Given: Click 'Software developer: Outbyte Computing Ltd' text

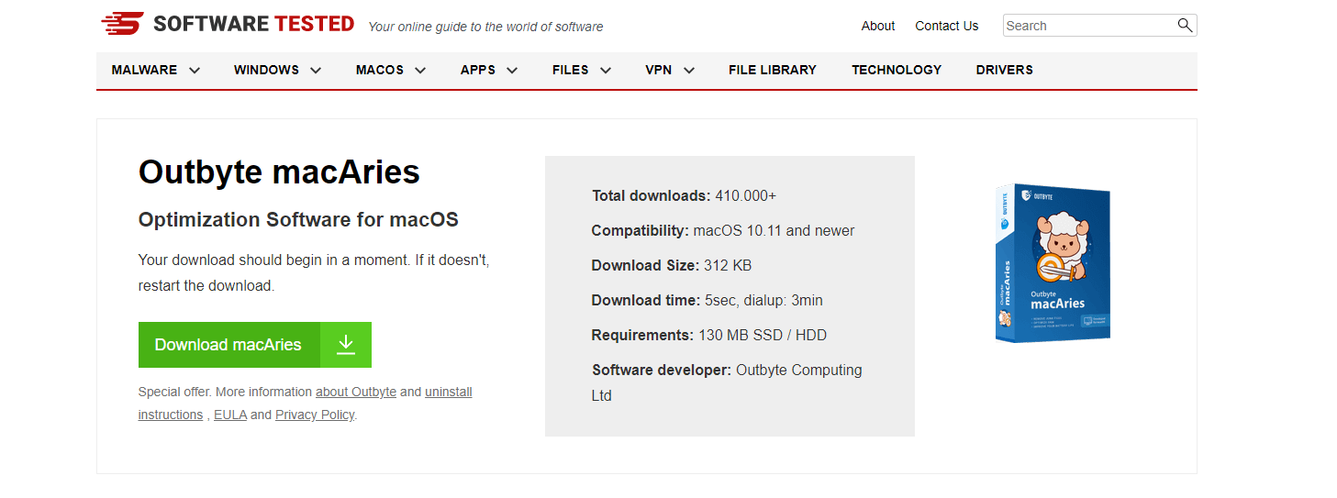Looking at the screenshot, I should [x=727, y=382].
